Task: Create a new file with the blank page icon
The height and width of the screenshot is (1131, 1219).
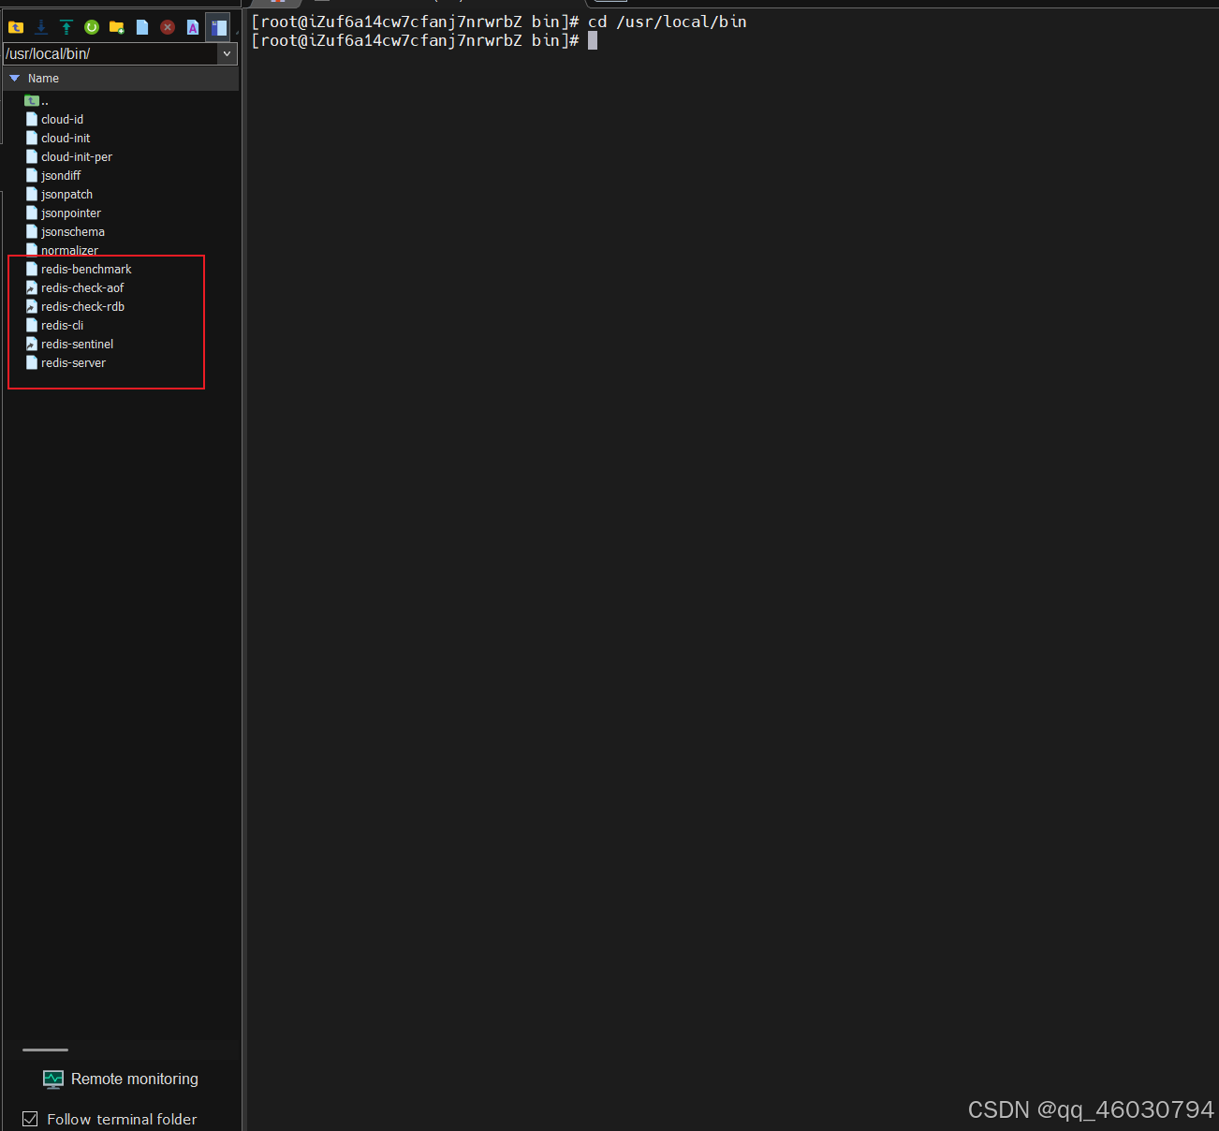Action: [x=142, y=27]
